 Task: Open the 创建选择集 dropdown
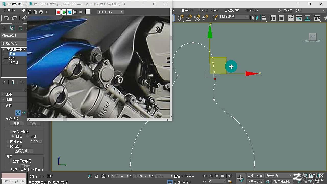tap(234, 17)
